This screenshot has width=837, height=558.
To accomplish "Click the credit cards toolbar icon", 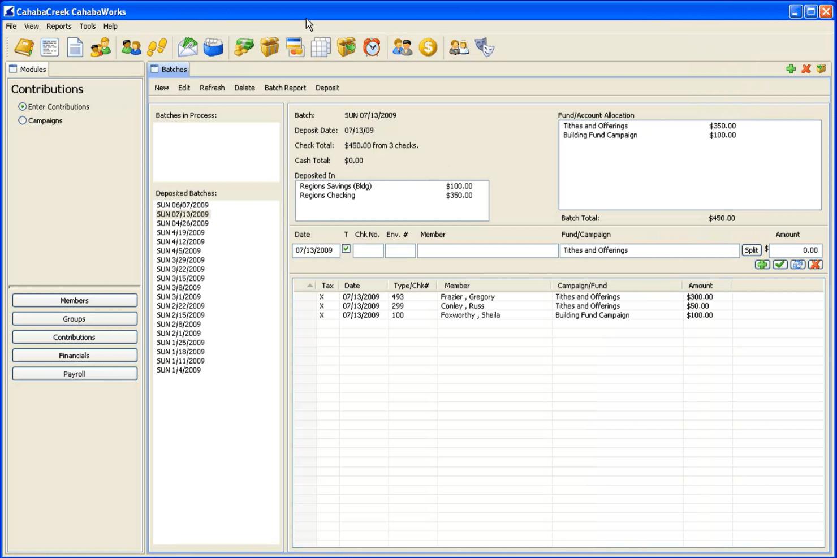I will click(x=295, y=47).
